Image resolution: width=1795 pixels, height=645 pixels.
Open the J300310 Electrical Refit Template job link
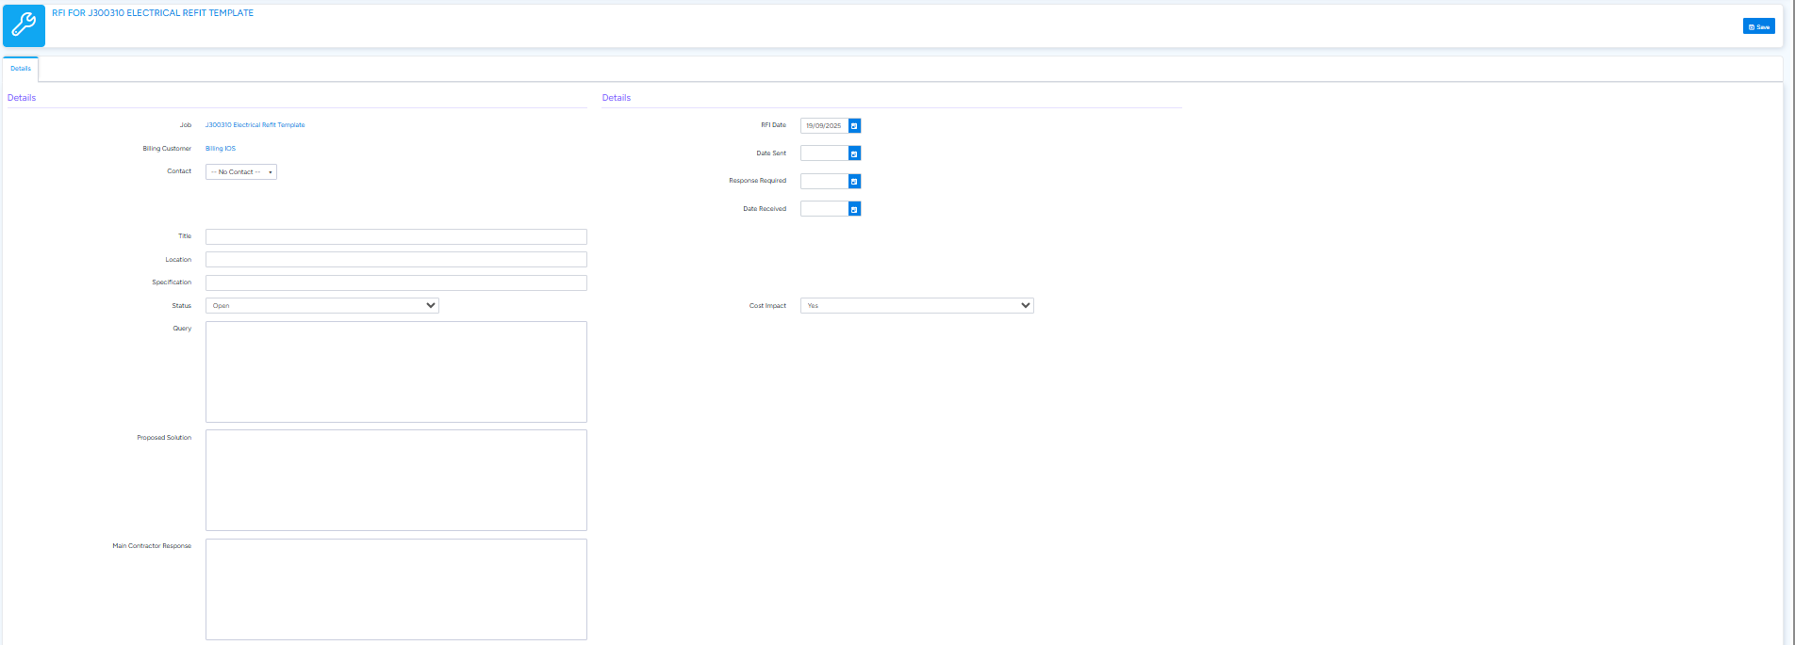pyautogui.click(x=255, y=125)
